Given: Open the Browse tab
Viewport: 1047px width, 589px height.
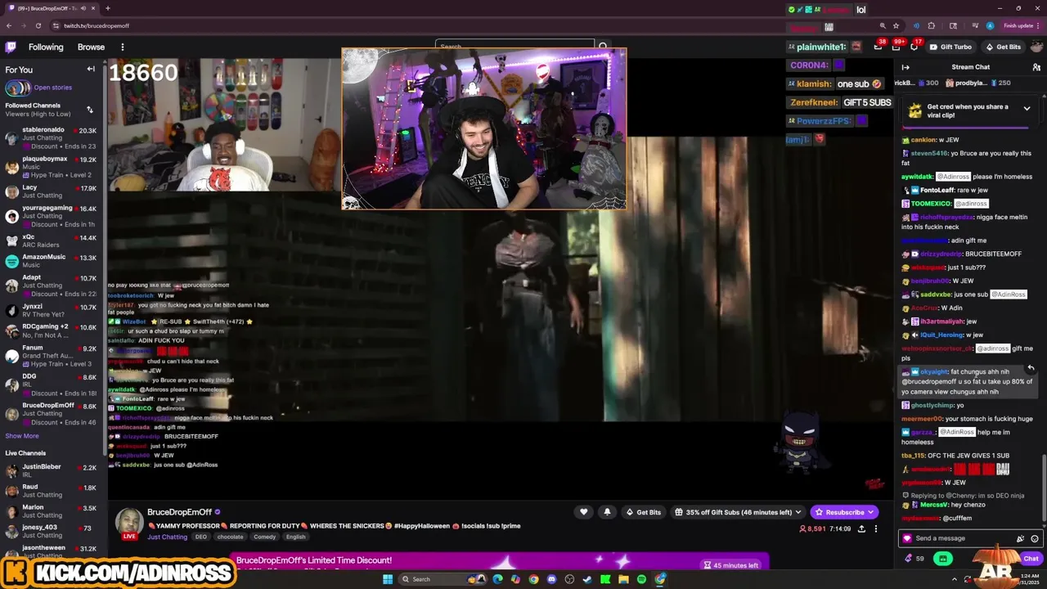Looking at the screenshot, I should click(x=91, y=47).
